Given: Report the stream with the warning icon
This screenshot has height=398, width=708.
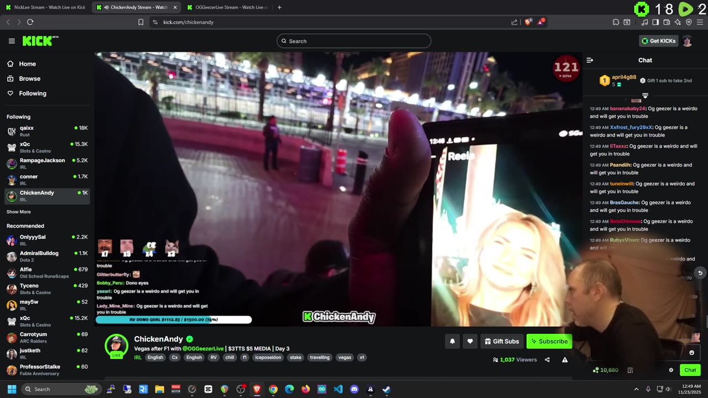Looking at the screenshot, I should (565, 360).
